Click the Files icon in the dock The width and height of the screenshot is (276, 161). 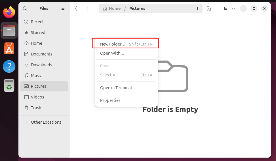click(9, 30)
